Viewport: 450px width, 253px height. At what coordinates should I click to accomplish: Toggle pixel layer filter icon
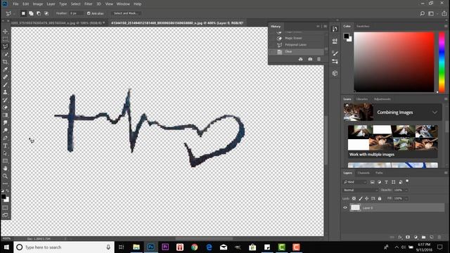[372, 182]
